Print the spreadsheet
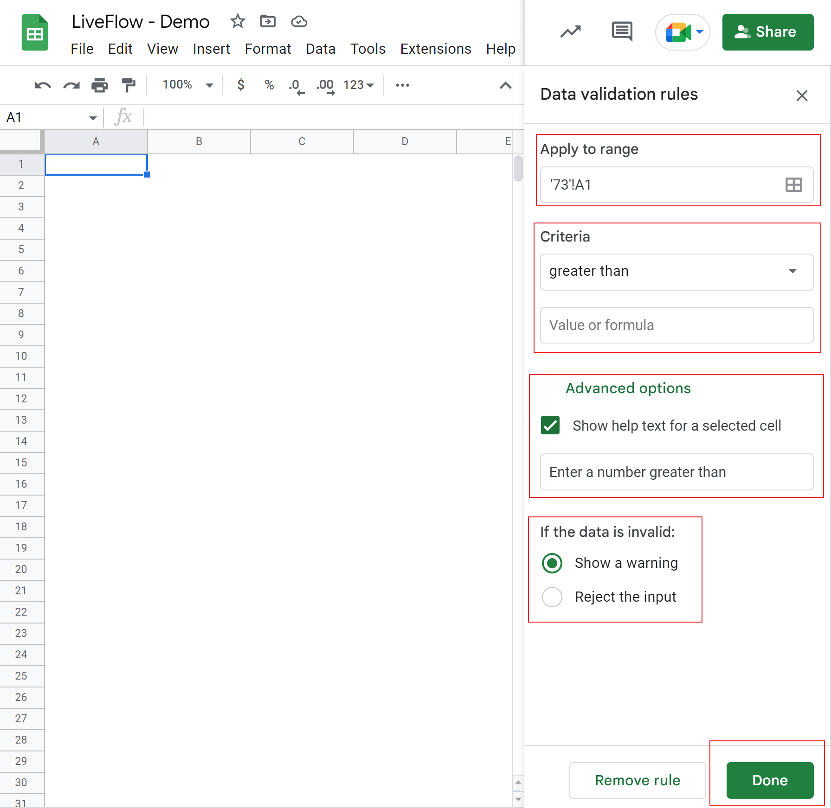Image resolution: width=831 pixels, height=808 pixels. click(100, 85)
